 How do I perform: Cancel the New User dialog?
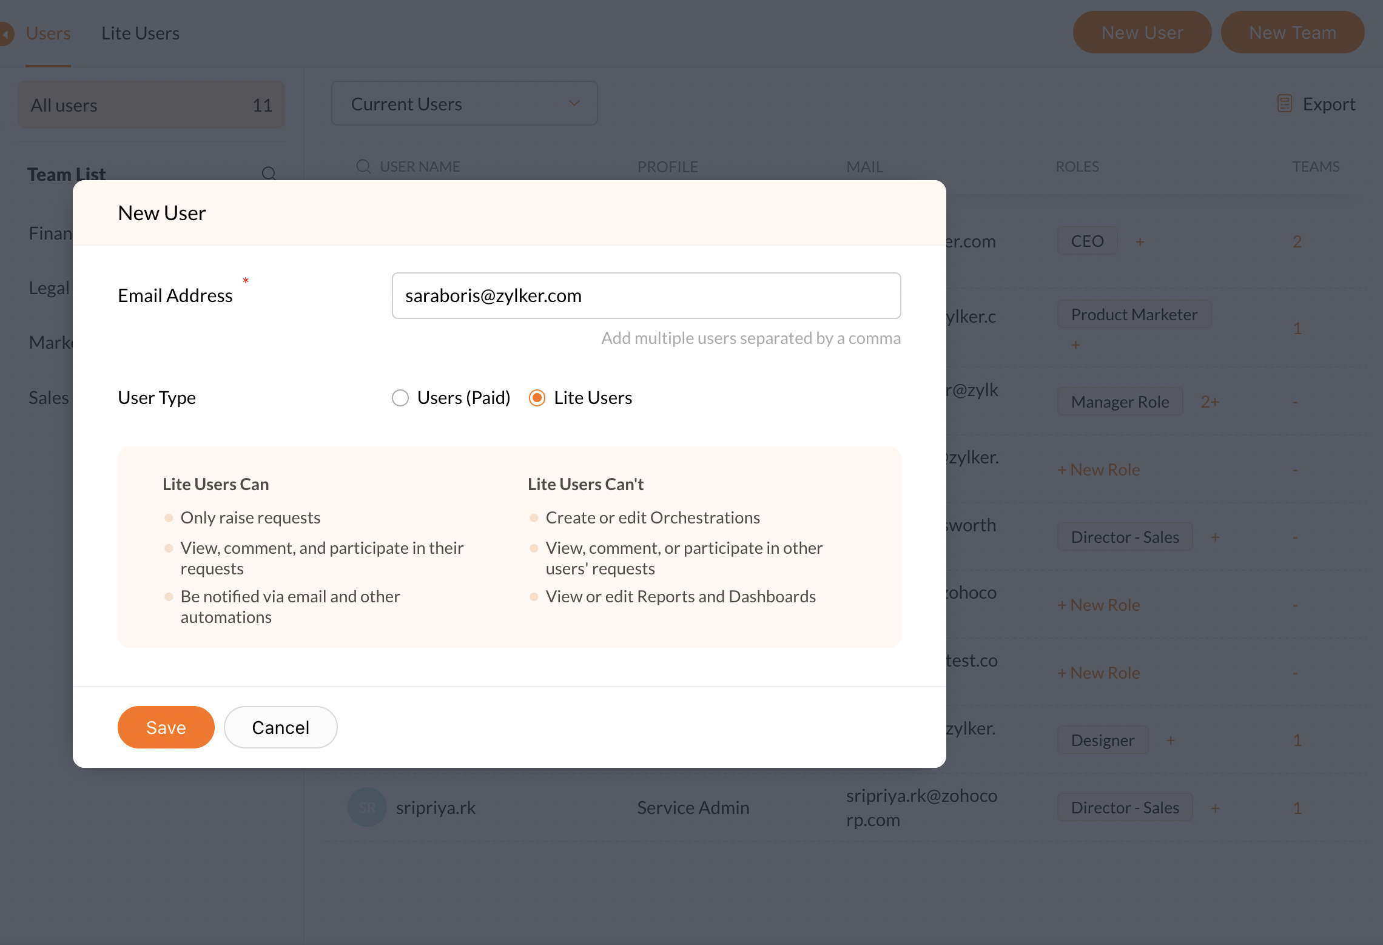tap(280, 727)
